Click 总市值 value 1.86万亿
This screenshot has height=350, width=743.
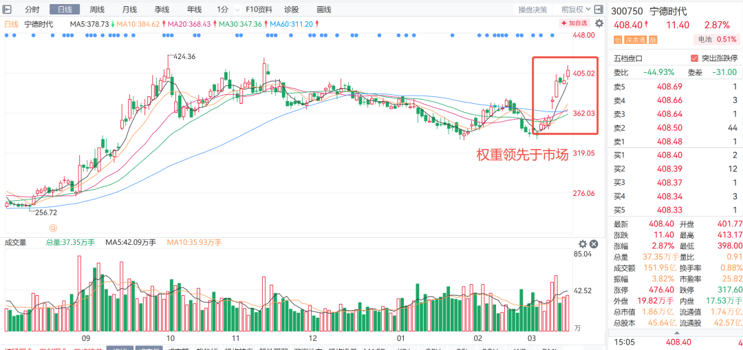[x=658, y=312]
